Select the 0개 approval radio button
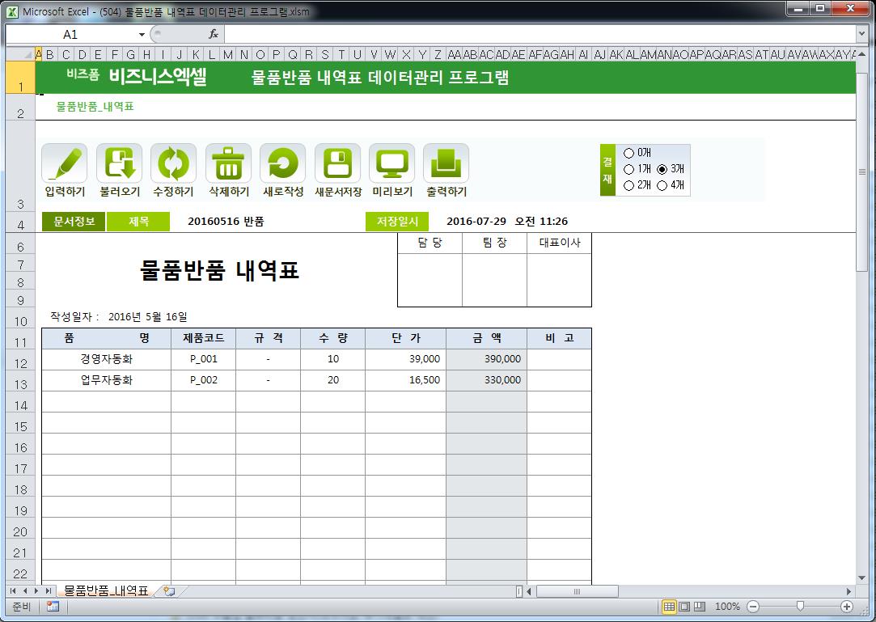 [629, 153]
